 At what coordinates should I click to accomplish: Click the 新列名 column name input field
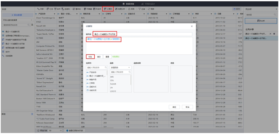(x=143, y=34)
